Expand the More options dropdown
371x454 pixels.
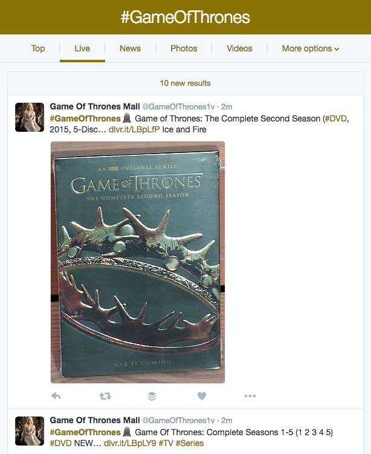point(311,48)
